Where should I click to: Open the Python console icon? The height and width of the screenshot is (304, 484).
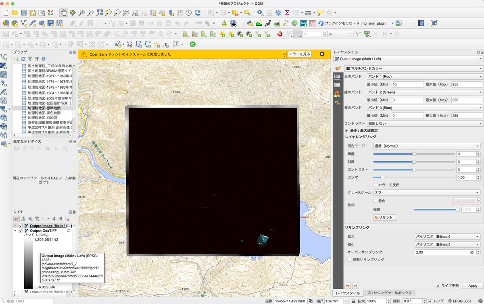[250, 23]
